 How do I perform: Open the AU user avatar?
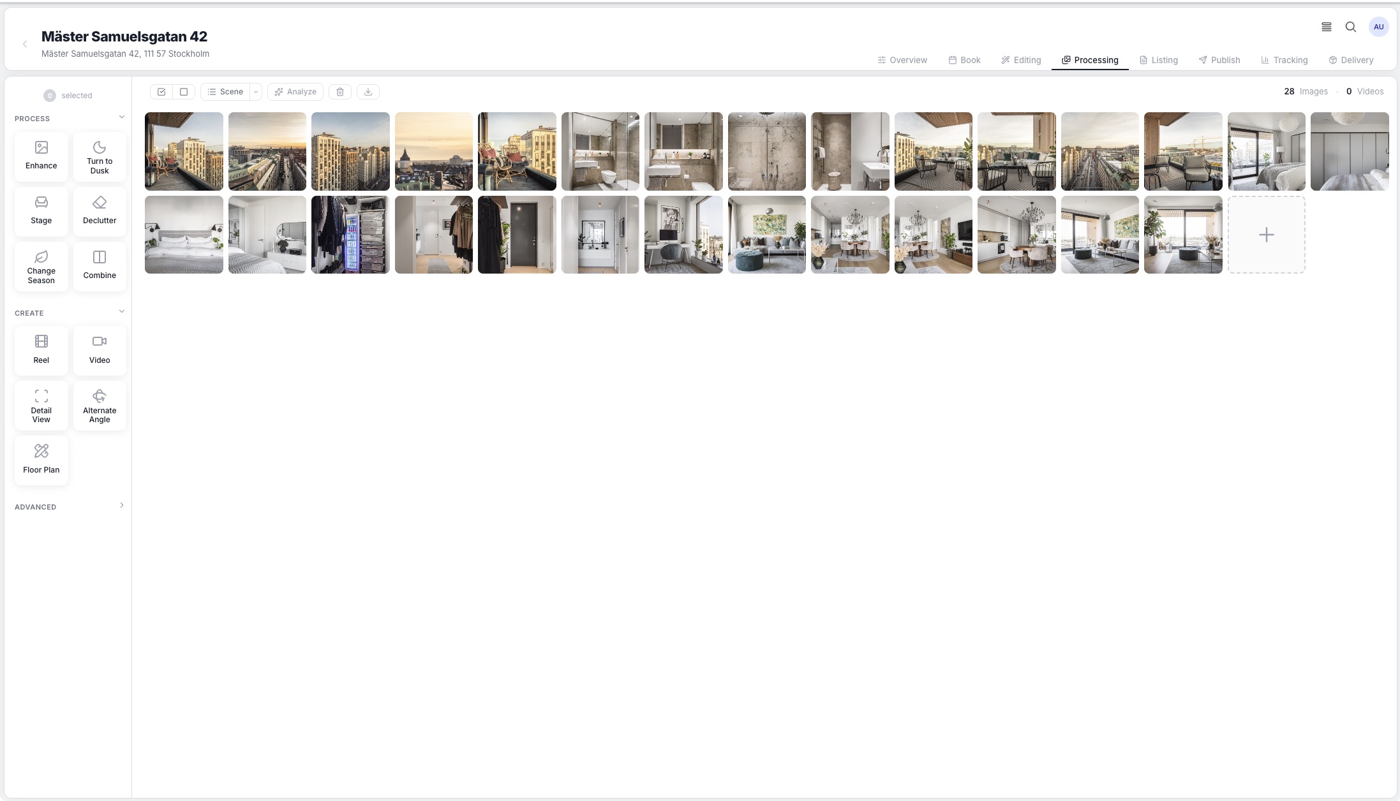[1379, 27]
